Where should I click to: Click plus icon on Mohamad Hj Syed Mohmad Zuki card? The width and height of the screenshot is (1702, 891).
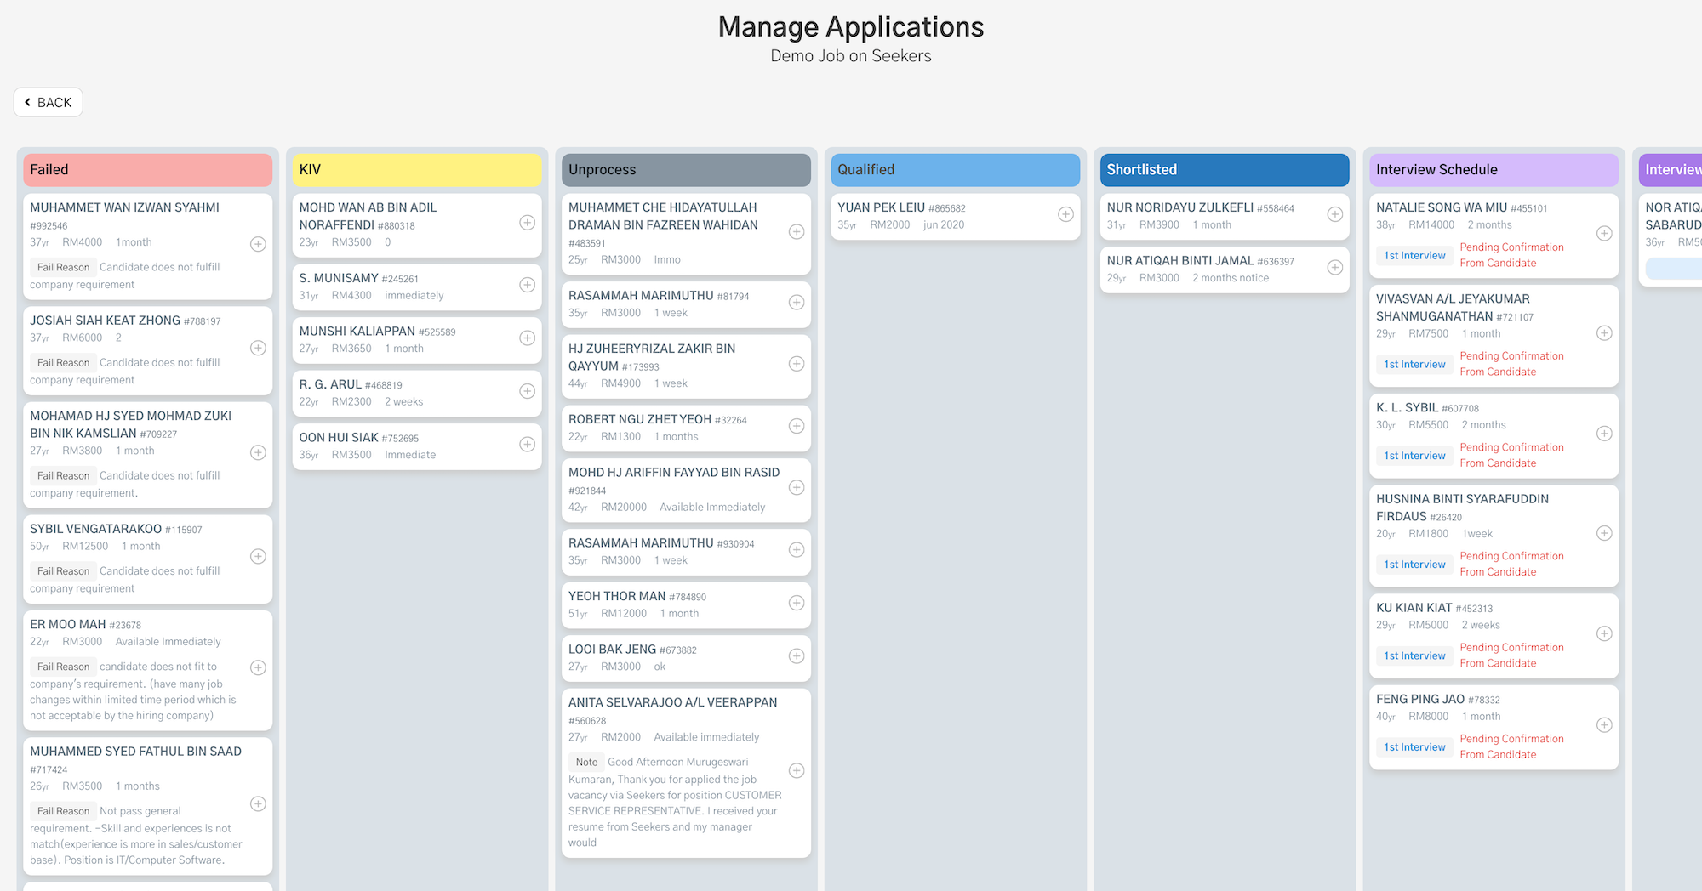click(x=258, y=452)
